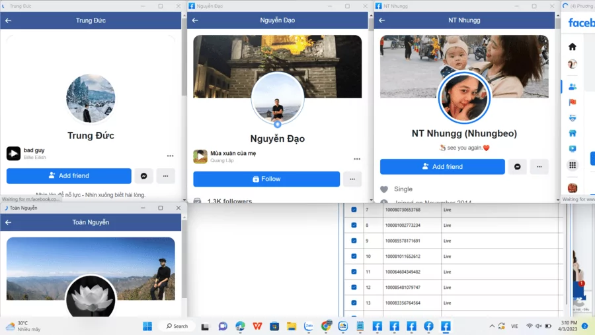Open Nguyễn Đạo's round profile picture
Viewport: 595px width, 335px height.
pos(278,98)
